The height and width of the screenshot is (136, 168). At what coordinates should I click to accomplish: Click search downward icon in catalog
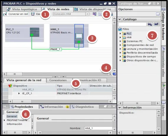[150, 24]
